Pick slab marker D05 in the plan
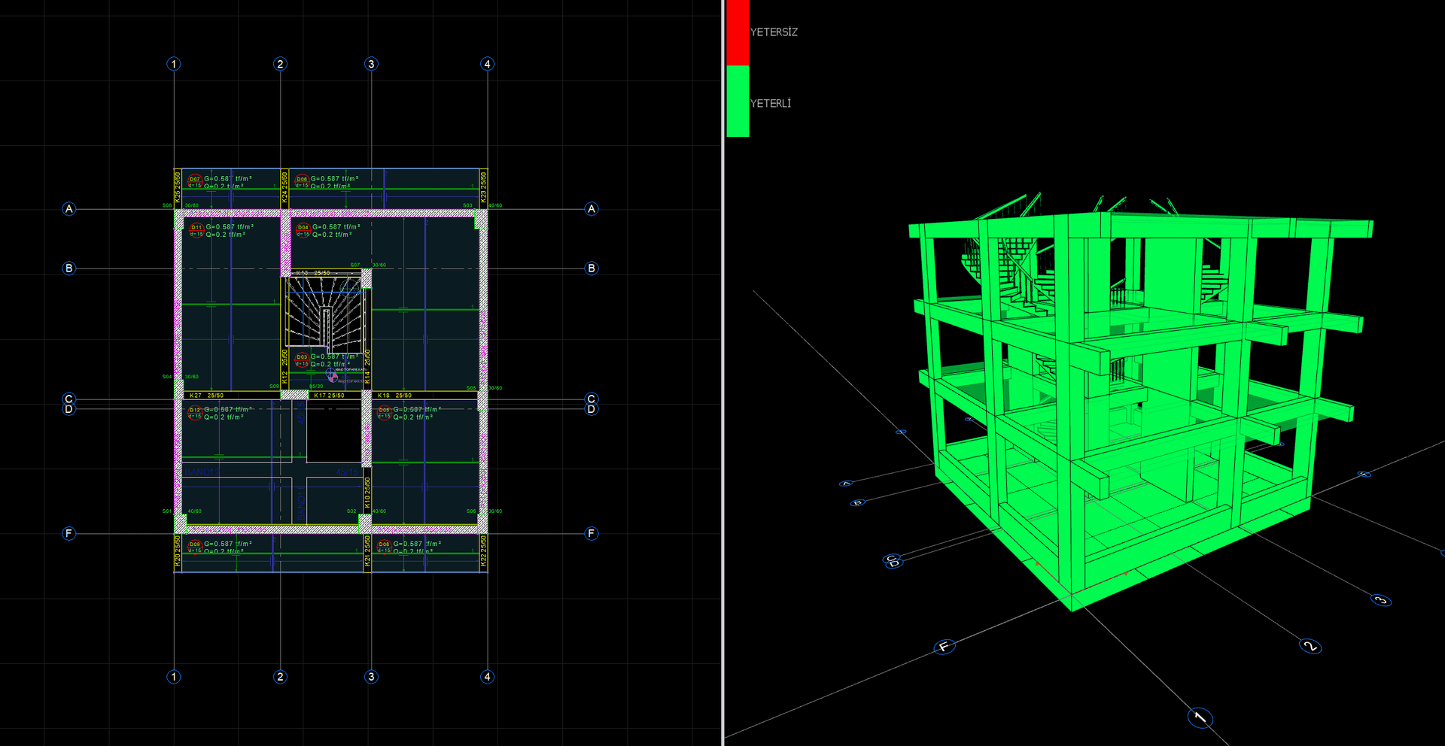The height and width of the screenshot is (746, 1445). [x=384, y=412]
